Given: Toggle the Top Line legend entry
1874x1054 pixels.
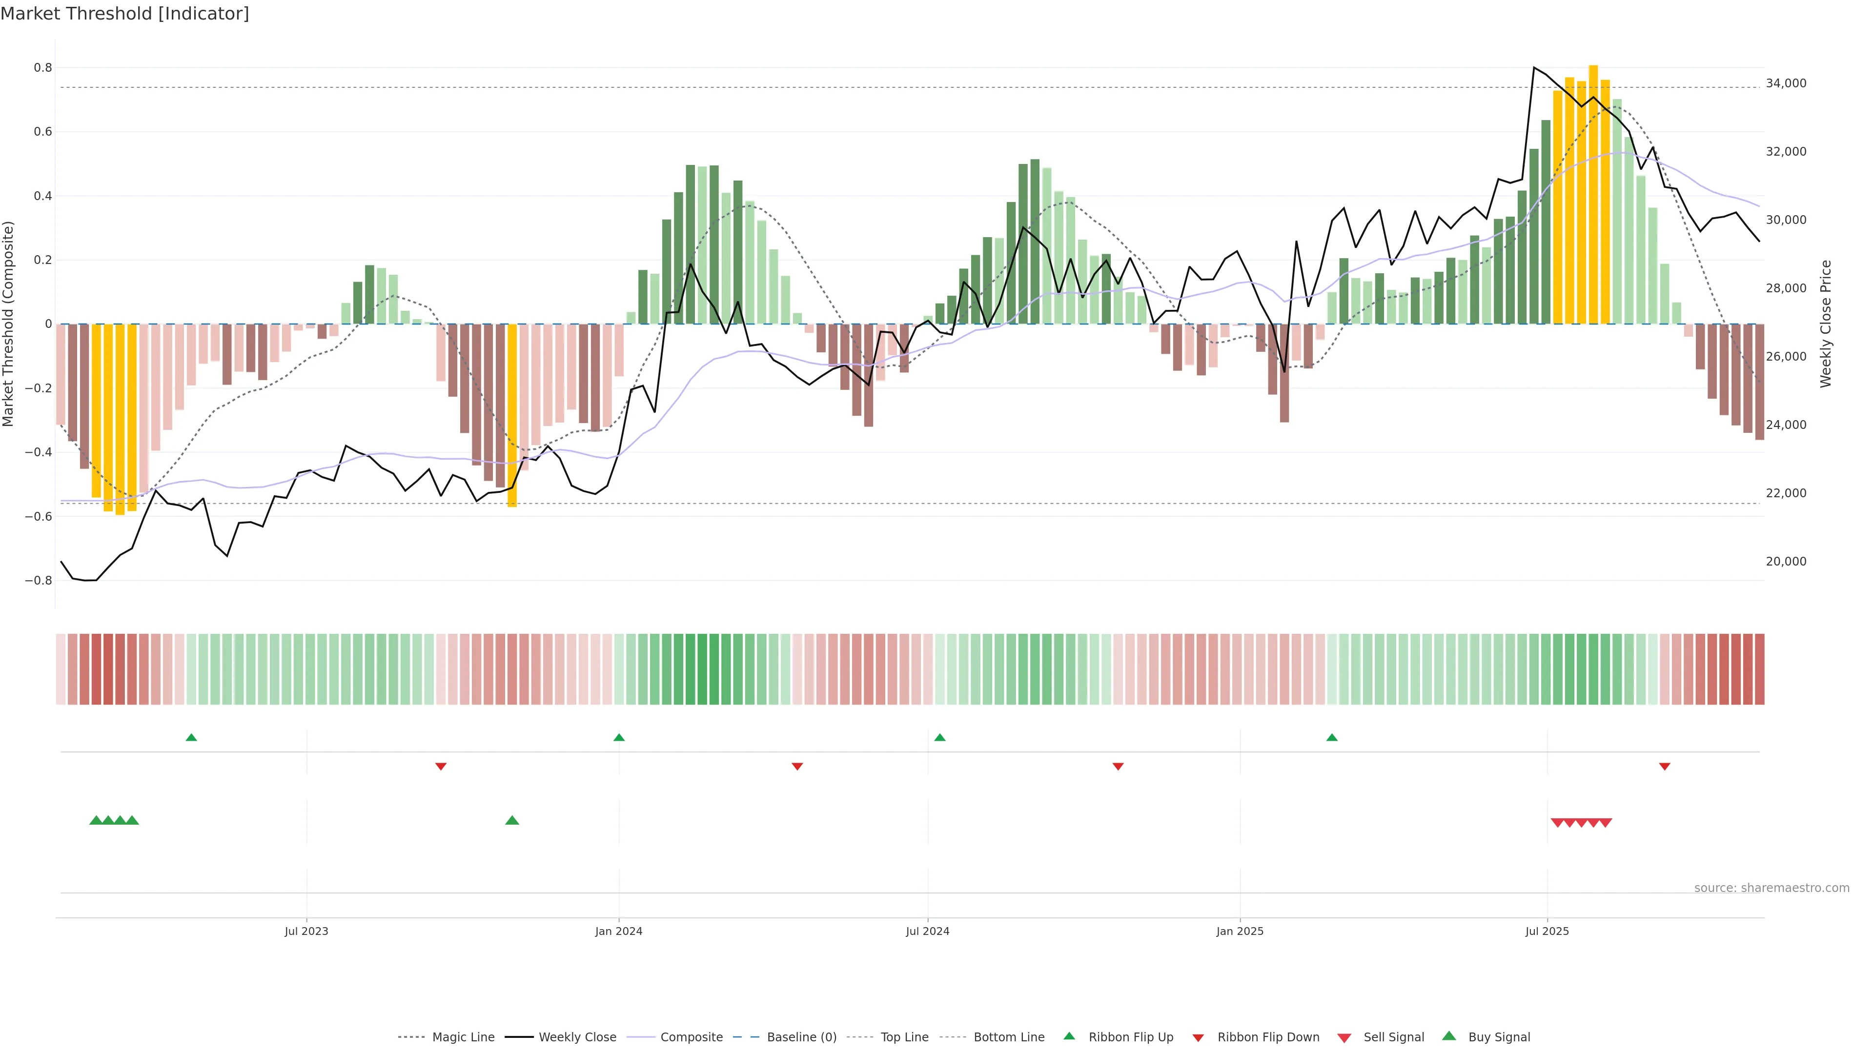Looking at the screenshot, I should click(x=904, y=1037).
